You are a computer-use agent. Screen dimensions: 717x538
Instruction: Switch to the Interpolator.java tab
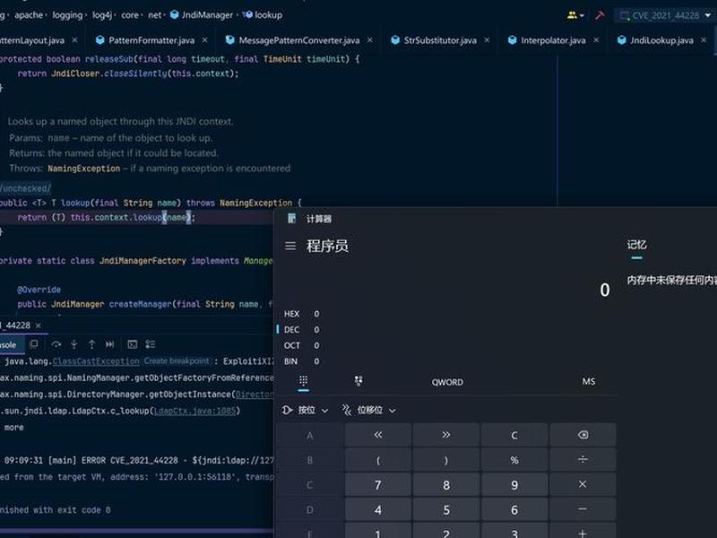pyautogui.click(x=552, y=40)
